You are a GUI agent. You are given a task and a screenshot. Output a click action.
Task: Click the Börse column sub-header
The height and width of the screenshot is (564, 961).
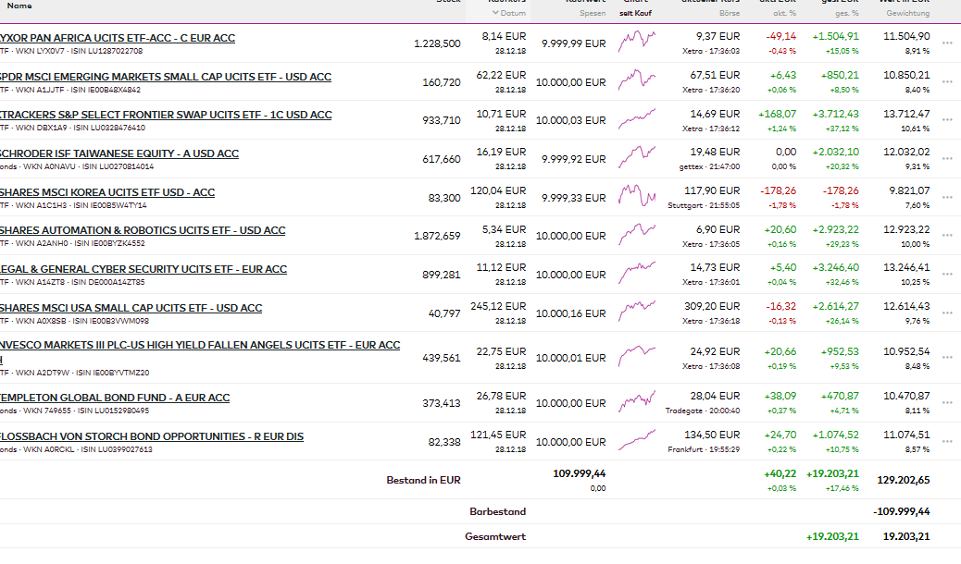(x=730, y=13)
